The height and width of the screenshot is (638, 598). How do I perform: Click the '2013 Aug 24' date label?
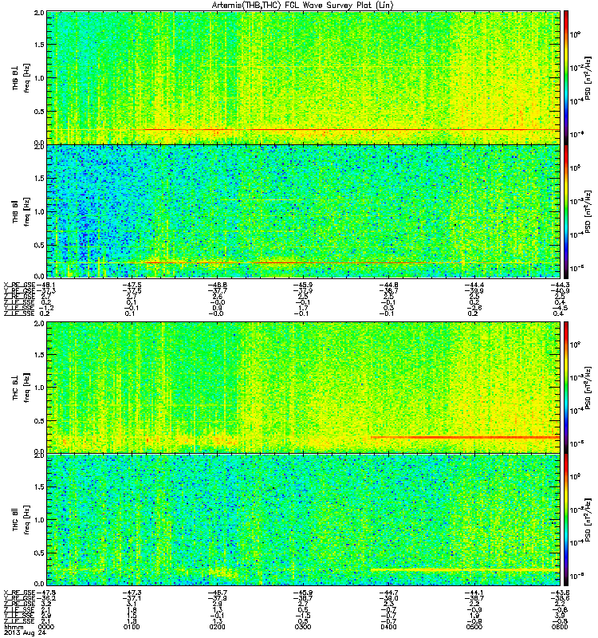point(26,632)
